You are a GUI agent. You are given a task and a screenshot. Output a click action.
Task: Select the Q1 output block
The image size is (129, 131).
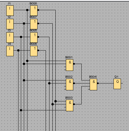coord(117,84)
